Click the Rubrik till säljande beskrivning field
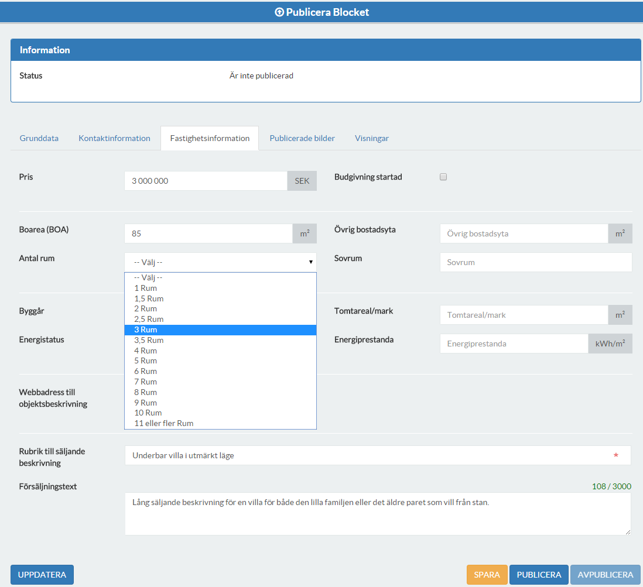 (378, 455)
